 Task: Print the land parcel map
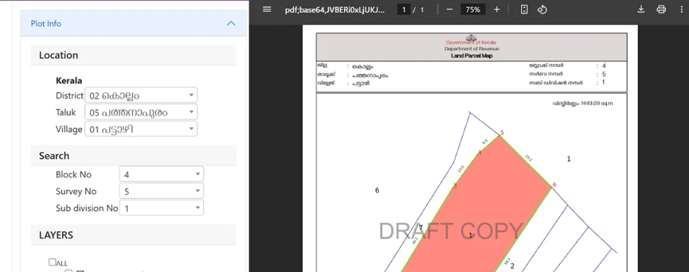pos(661,9)
